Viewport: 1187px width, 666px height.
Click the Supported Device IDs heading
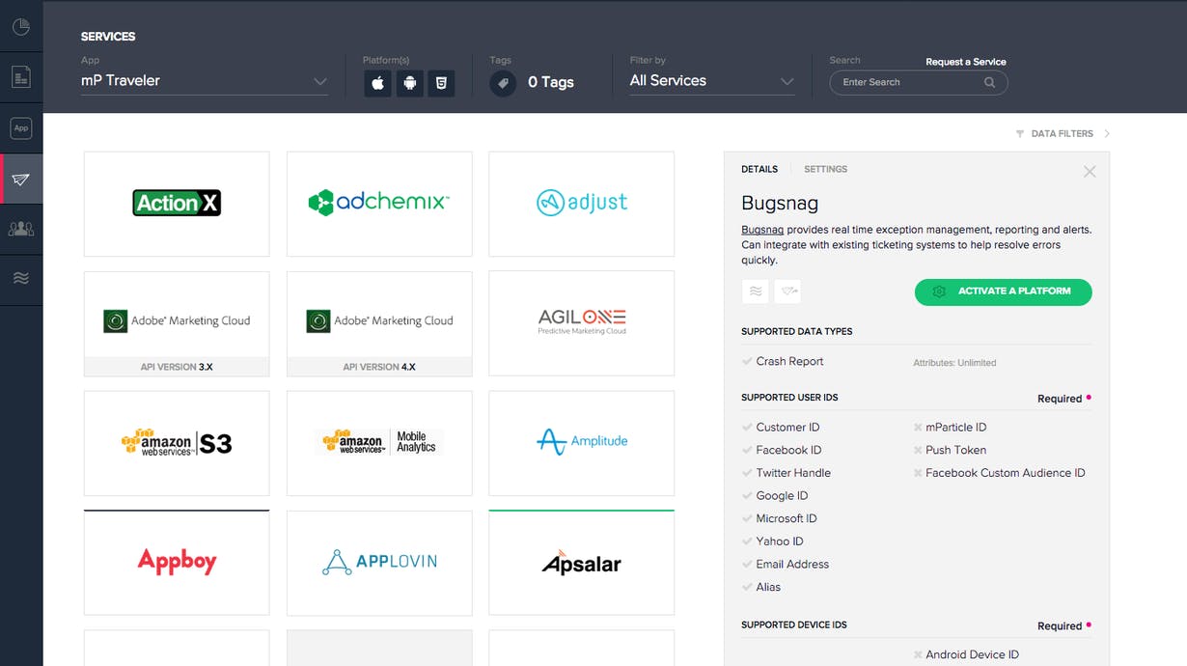pyautogui.click(x=794, y=625)
